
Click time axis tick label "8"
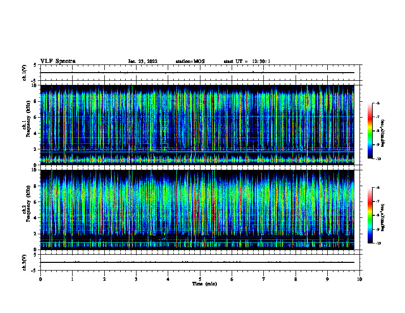296,279
